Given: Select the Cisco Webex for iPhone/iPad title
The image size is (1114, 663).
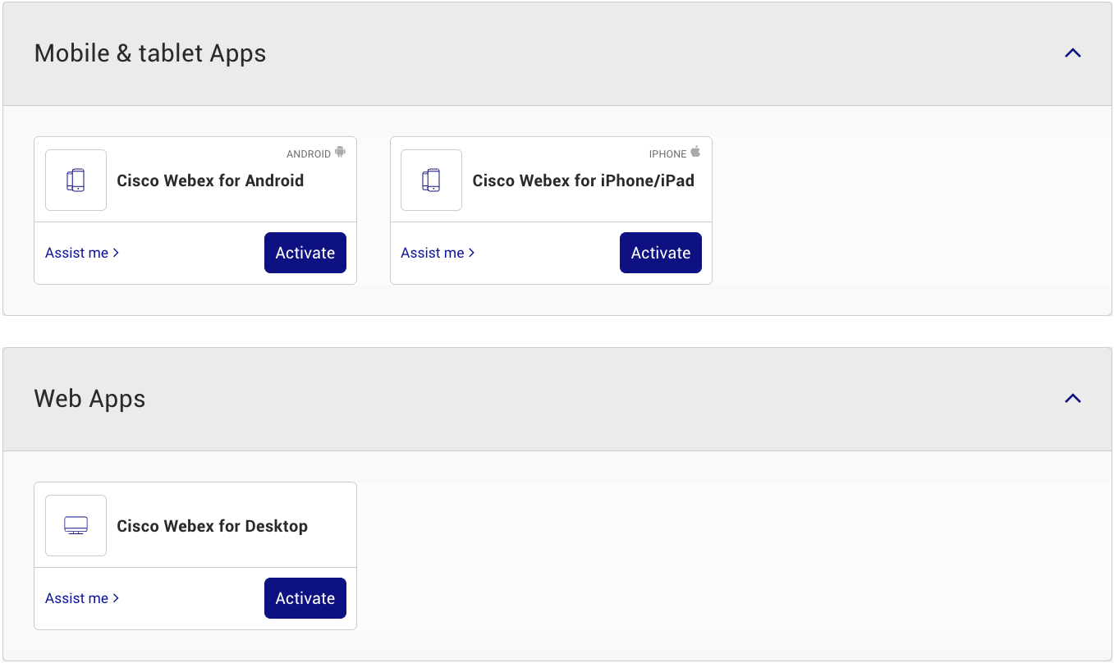Looking at the screenshot, I should pyautogui.click(x=583, y=181).
